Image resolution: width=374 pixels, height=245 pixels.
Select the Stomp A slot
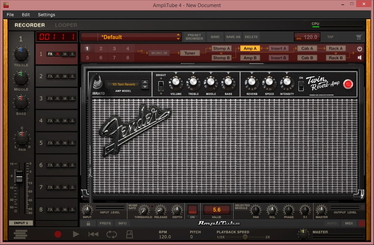click(x=221, y=48)
